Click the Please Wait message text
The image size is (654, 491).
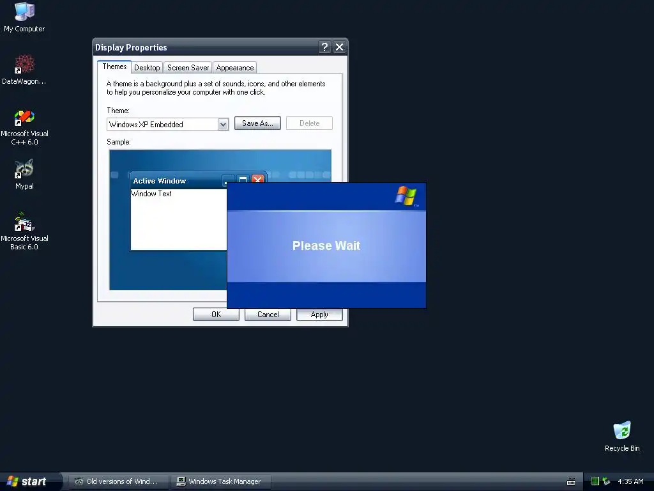[326, 245]
